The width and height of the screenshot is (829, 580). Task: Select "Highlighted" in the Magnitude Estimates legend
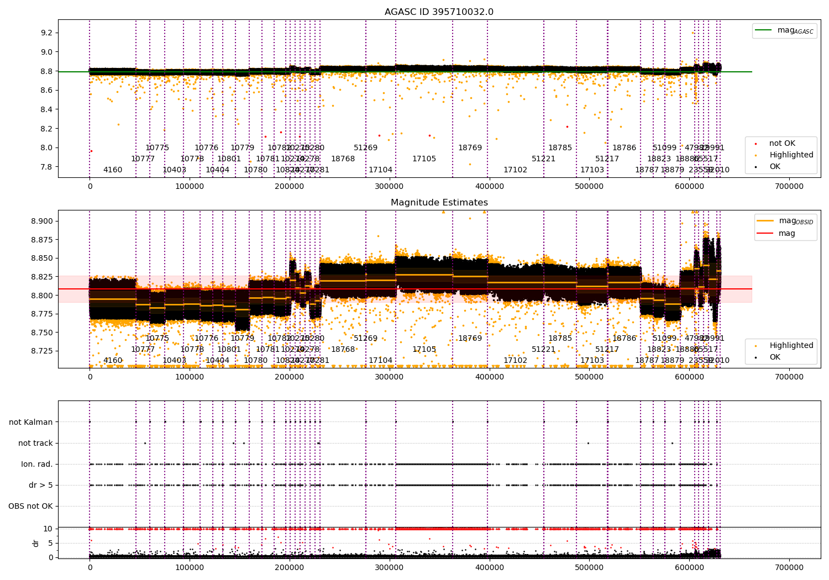pyautogui.click(x=791, y=346)
